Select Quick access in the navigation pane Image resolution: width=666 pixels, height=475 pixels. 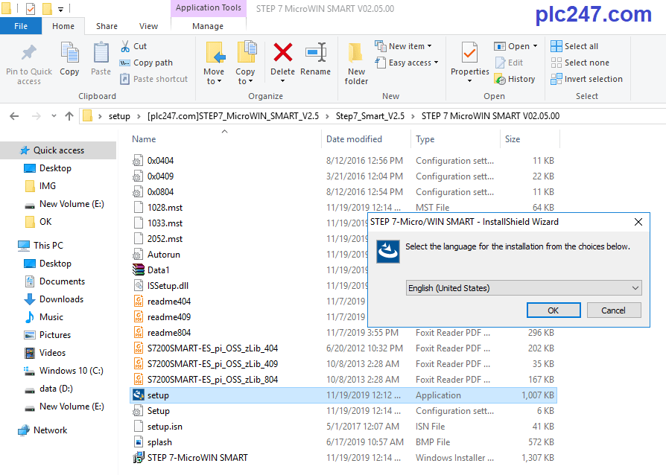tap(59, 150)
